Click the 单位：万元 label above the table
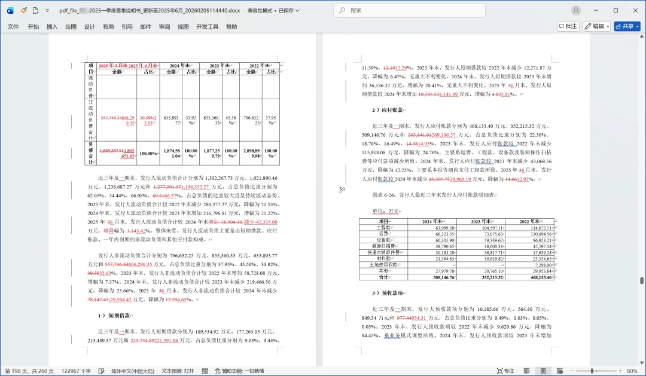Viewport: 646px width, 376px height. [386, 211]
